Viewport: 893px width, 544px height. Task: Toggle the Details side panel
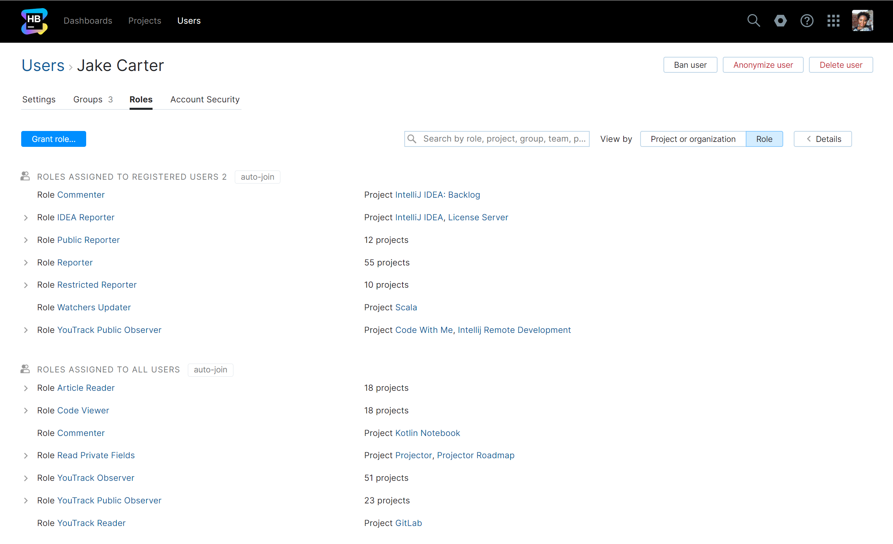pos(822,139)
